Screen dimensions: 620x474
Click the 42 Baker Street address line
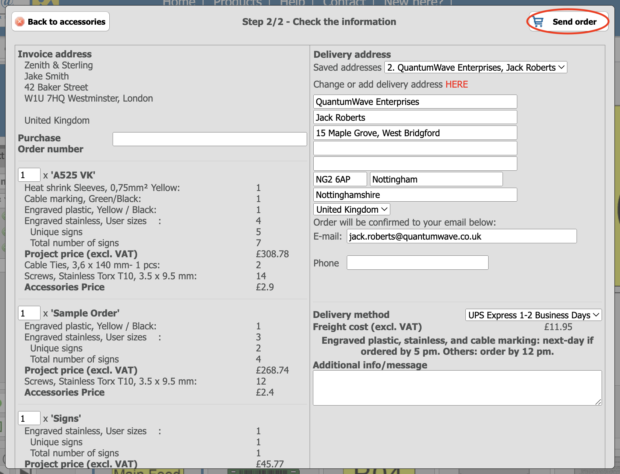[x=56, y=87]
